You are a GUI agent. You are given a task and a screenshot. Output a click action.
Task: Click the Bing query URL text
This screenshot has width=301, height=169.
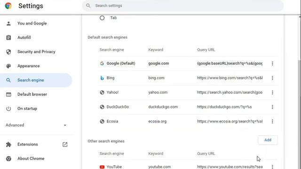(x=230, y=78)
